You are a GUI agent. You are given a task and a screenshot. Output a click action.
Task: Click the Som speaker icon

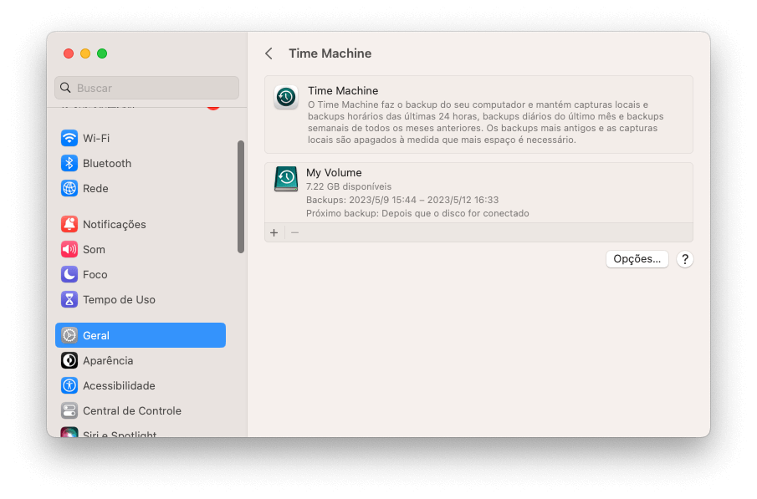(x=69, y=249)
